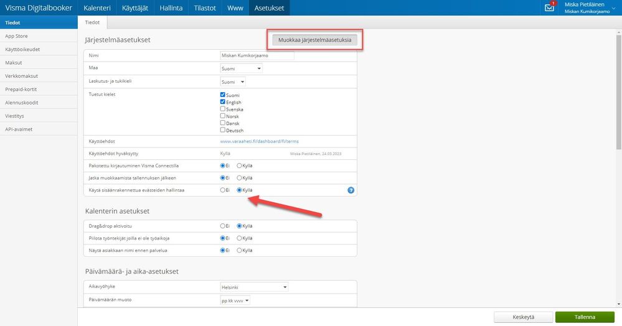The image size is (622, 326).
Task: Open the Laskutus- ja tukikieli dropdown
Action: (233, 81)
